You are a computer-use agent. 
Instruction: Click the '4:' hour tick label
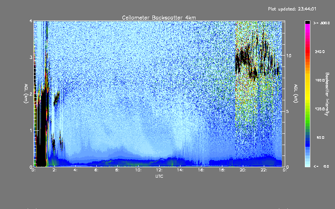click(x=75, y=170)
